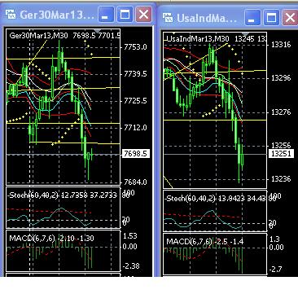Click the 1.53 MACD scale value
298x294 pixels.
130,235
